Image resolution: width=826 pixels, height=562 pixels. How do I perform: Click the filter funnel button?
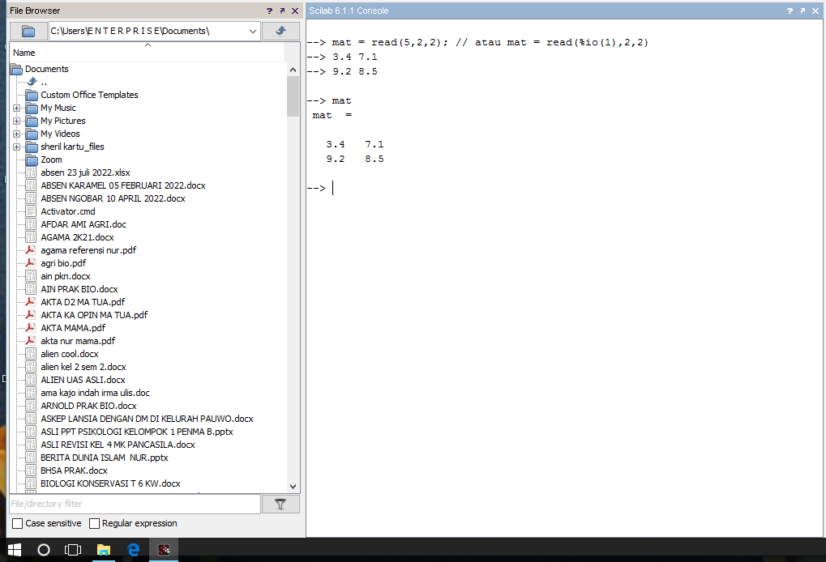click(280, 505)
